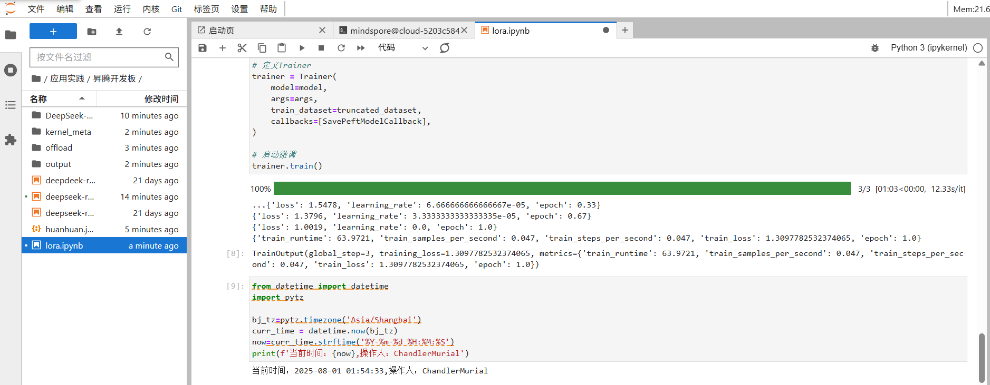Interrupt the kernel with stop icon
The image size is (990, 385).
coord(321,48)
